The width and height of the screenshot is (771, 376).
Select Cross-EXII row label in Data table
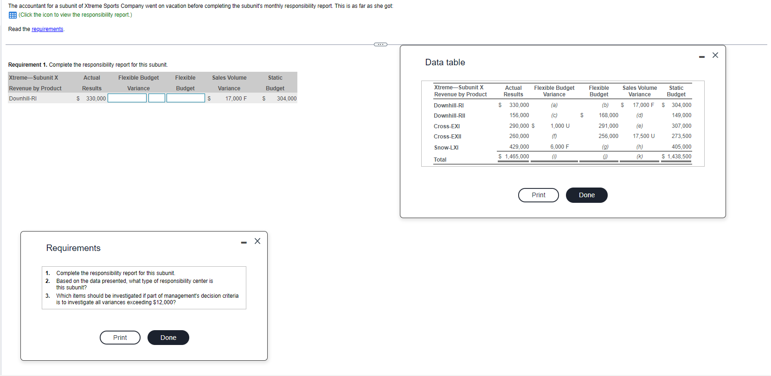tap(448, 137)
